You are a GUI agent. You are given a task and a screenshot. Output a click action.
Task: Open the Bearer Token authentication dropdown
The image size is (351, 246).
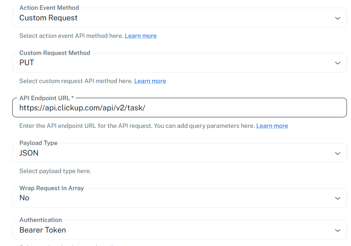pyautogui.click(x=179, y=230)
